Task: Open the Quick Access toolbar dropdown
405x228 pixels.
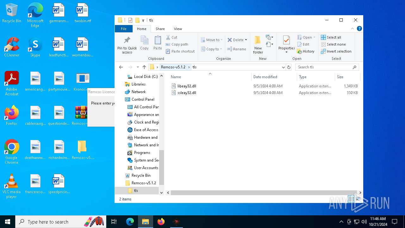Action: coord(143,20)
